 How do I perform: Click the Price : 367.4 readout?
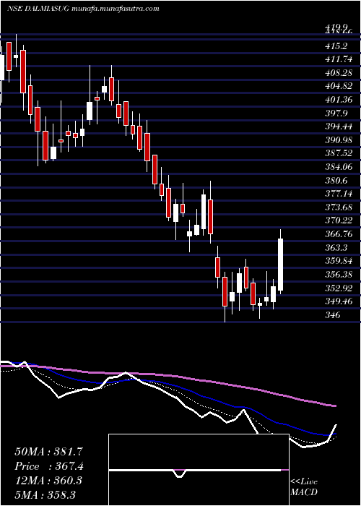pos(49,466)
